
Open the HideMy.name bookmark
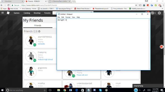point(137,8)
